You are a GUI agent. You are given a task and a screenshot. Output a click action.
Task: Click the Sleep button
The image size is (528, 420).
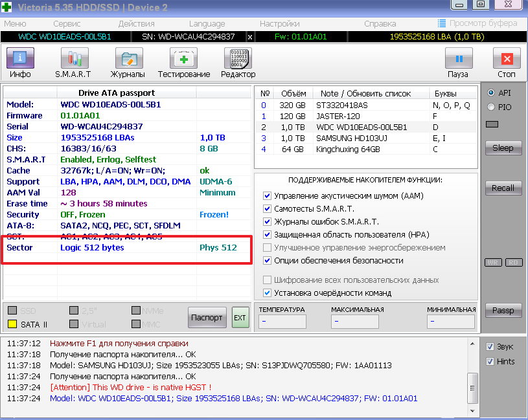pyautogui.click(x=503, y=148)
